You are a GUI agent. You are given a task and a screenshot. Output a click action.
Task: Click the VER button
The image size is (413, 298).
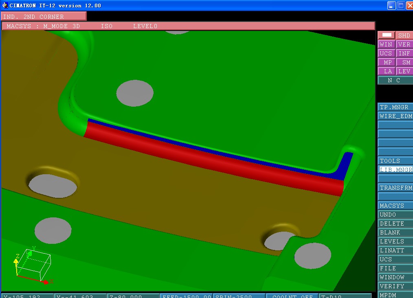404,44
